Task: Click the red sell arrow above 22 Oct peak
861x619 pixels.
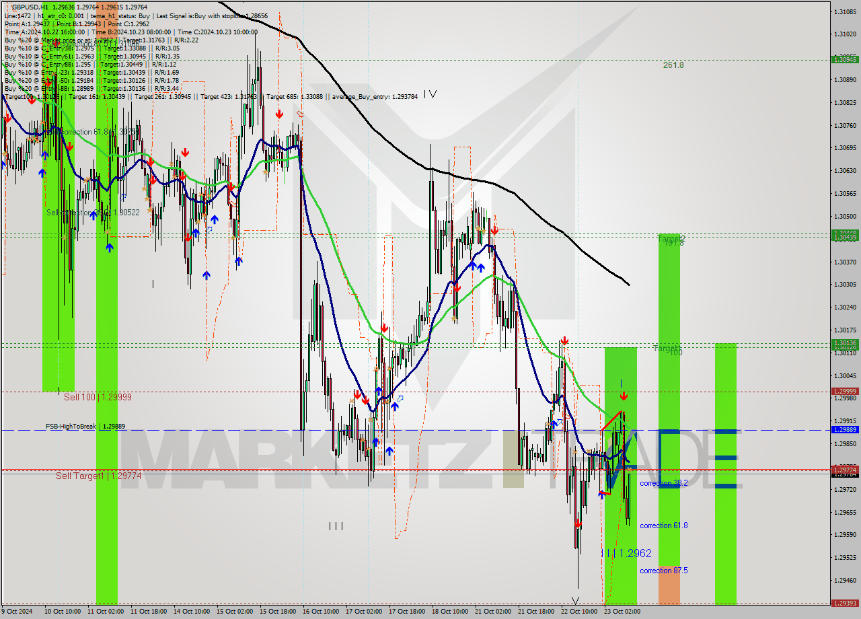Action: coord(564,340)
